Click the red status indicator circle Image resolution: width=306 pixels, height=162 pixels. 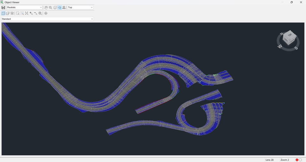(x=297, y=160)
